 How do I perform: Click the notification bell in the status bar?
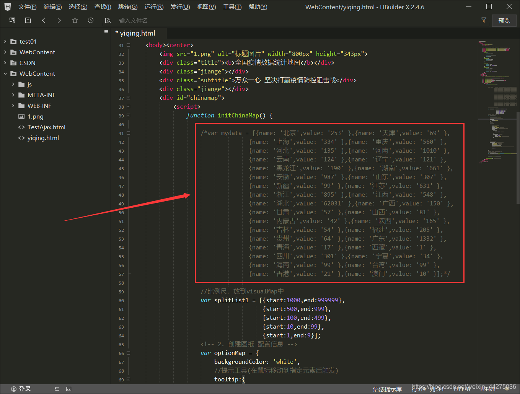(507, 389)
